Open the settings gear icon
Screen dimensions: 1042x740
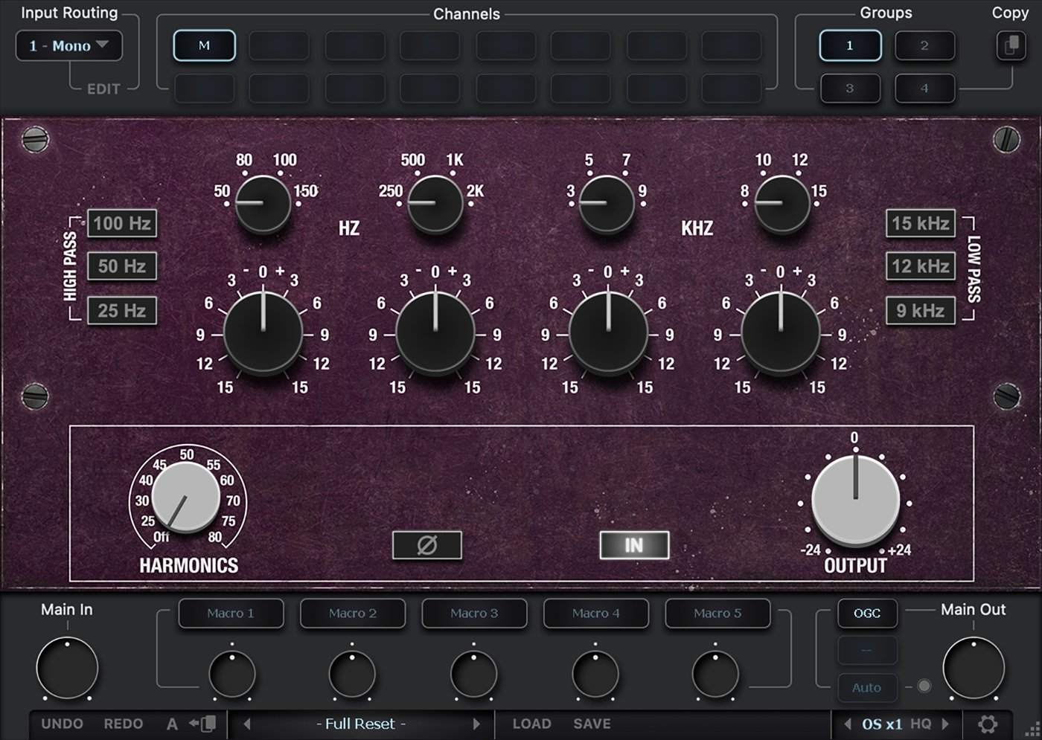pyautogui.click(x=988, y=724)
